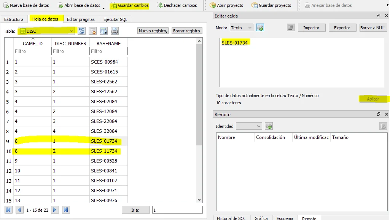Screen dimensions: 390x220
Task: Go to previous page of records
Action: (19, 210)
